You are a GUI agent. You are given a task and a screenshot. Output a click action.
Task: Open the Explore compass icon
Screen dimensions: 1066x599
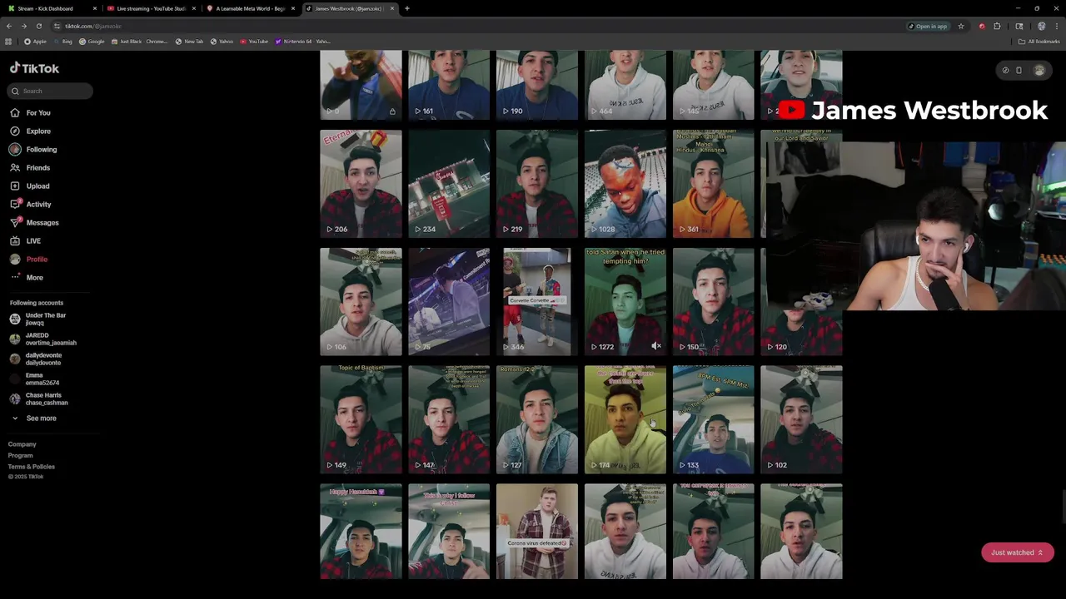click(x=15, y=131)
